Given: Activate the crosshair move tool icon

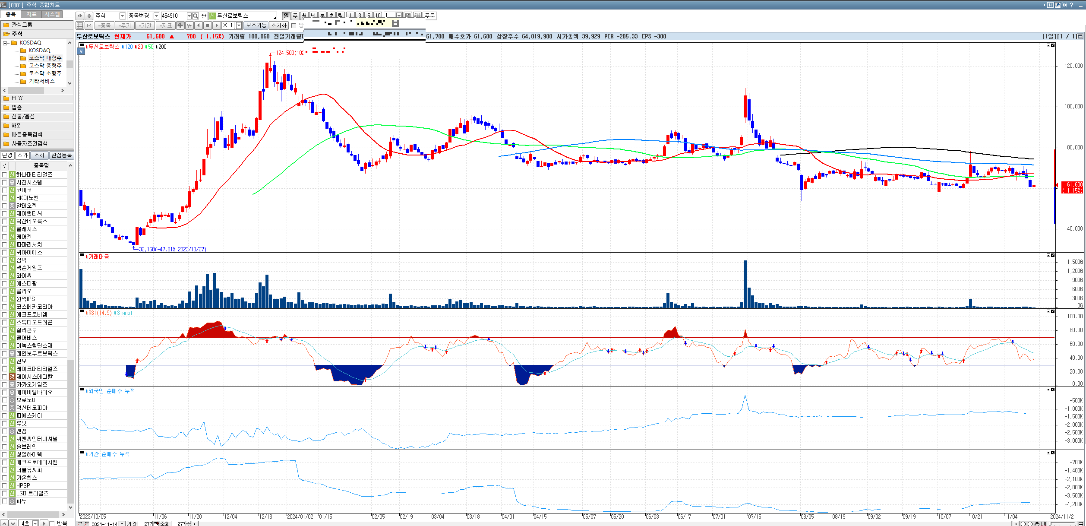Looking at the screenshot, I should [180, 25].
